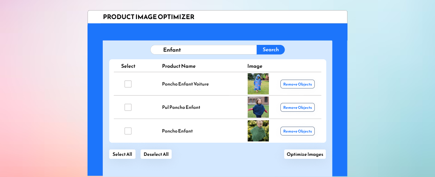Select the Pul Poncho Enfant product name text

coord(181,108)
